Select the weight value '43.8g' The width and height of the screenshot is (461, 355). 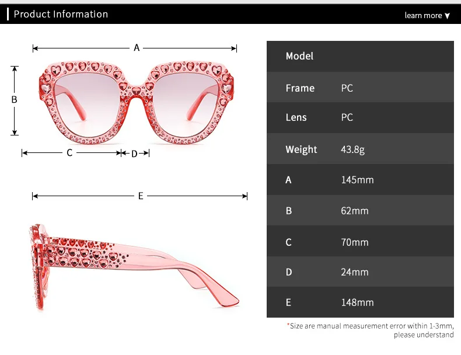pyautogui.click(x=352, y=149)
